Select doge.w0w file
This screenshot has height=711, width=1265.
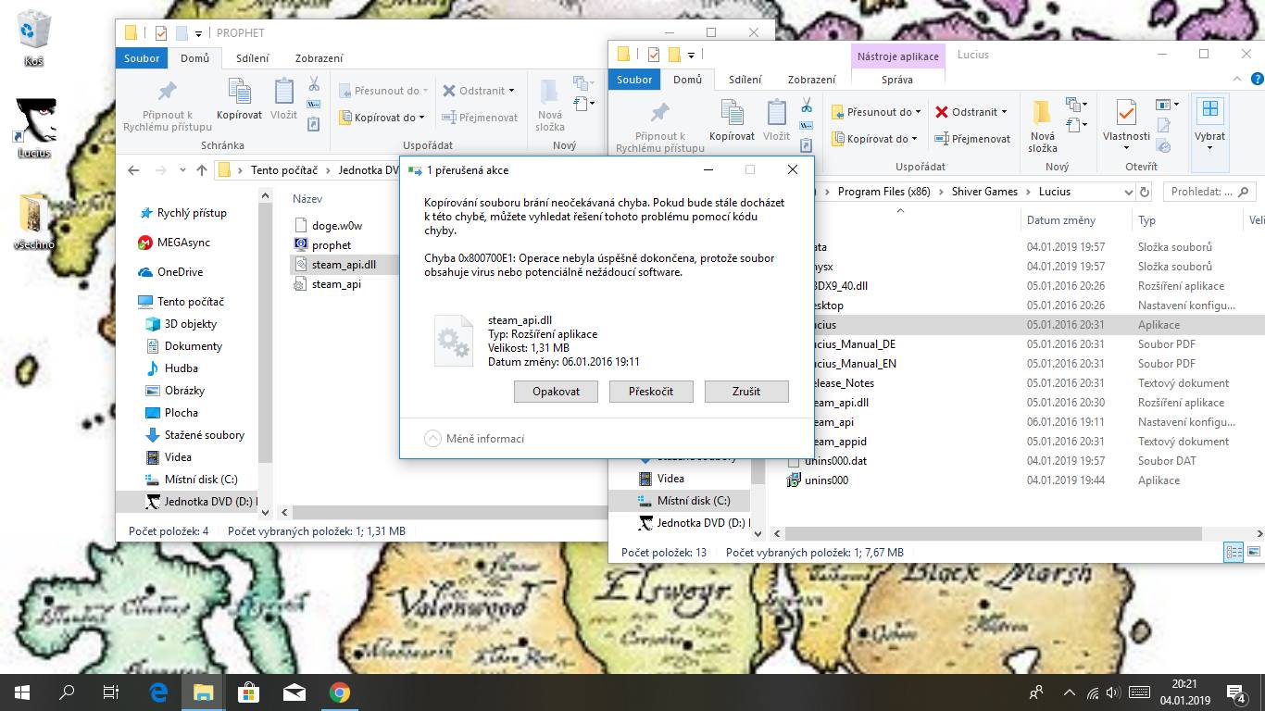(x=328, y=226)
